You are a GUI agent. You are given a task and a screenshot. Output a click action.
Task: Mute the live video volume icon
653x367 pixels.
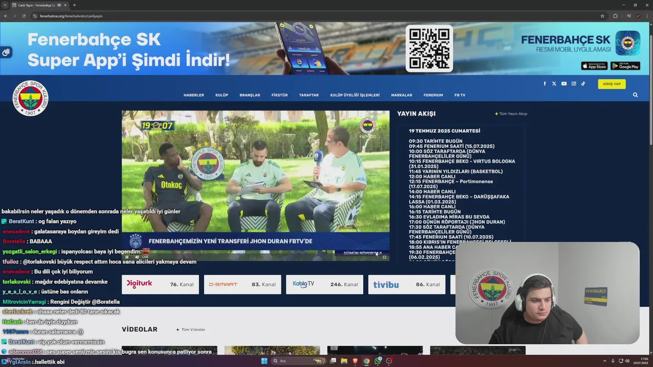point(136,257)
